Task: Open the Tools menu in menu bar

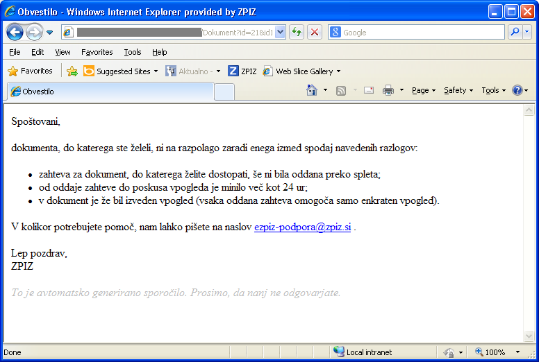Action: point(133,52)
